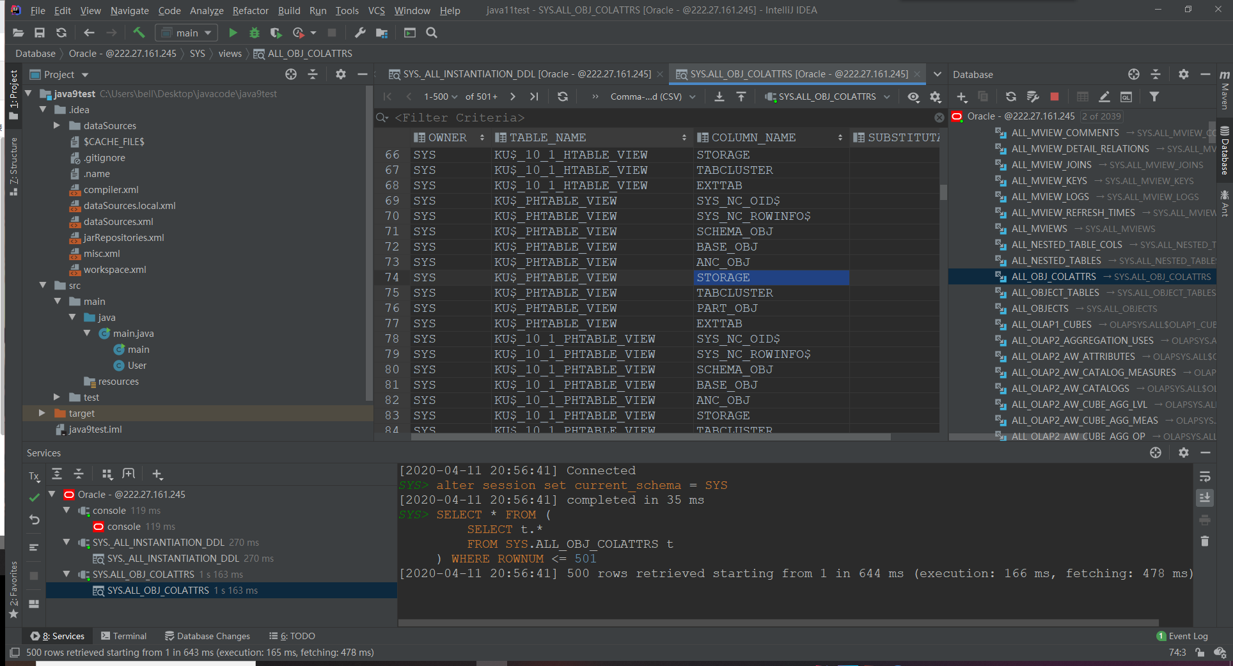Image resolution: width=1233 pixels, height=666 pixels.
Task: Open the Refactor menu
Action: pos(250,10)
